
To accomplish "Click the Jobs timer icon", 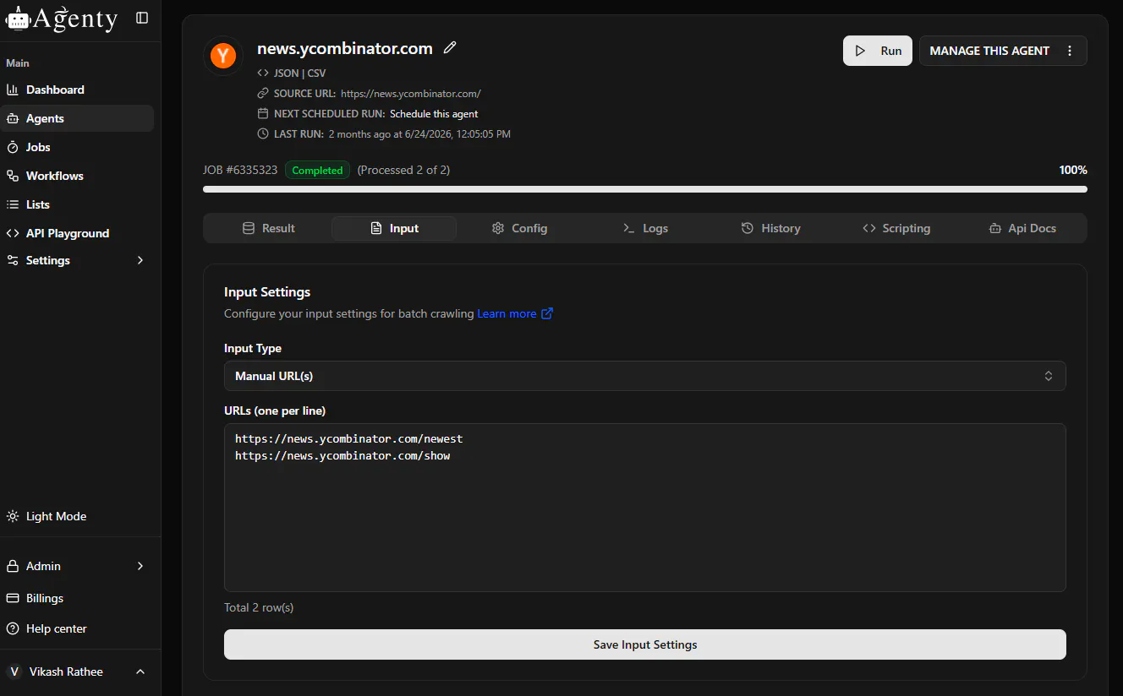I will 13,147.
